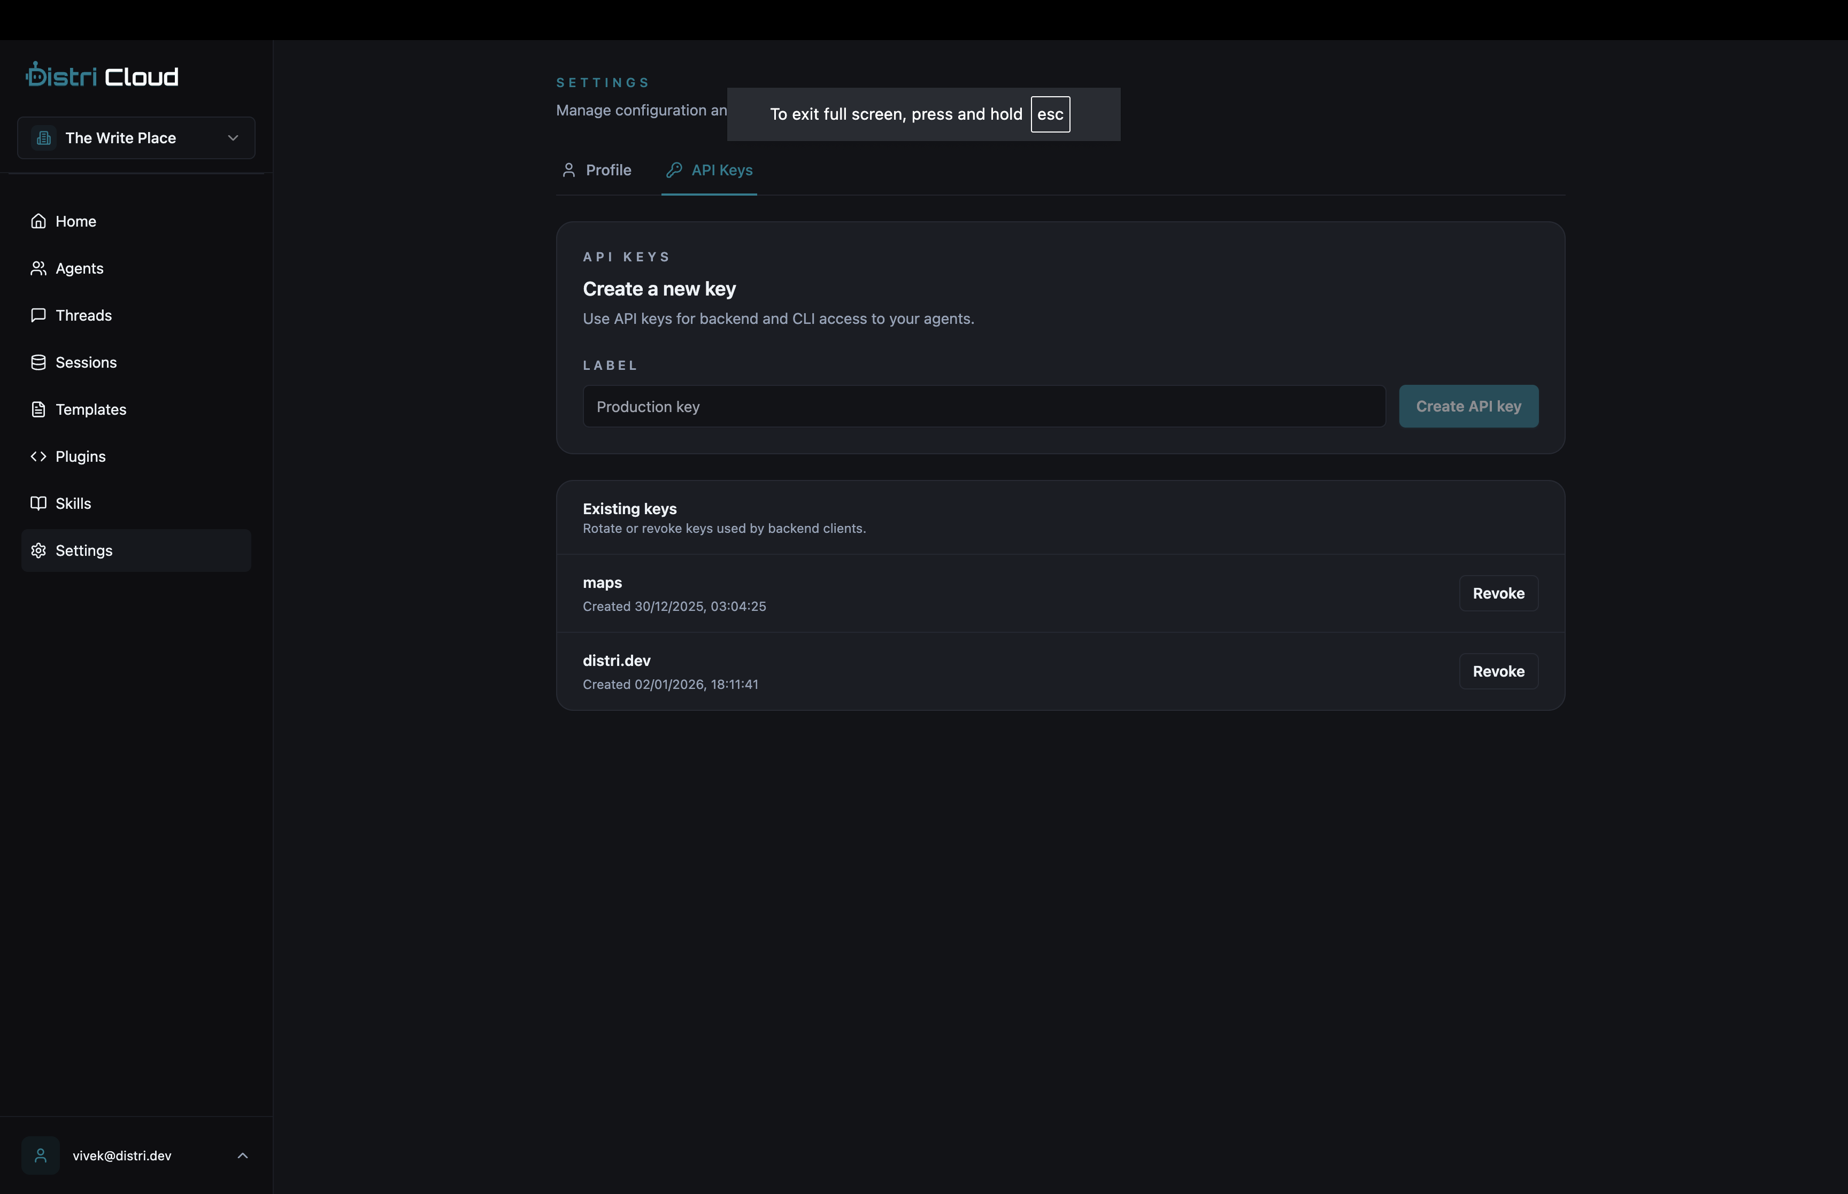Click the Settings gear icon
This screenshot has width=1848, height=1194.
[39, 551]
